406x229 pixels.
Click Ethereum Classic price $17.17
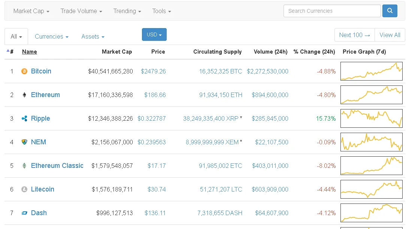[x=157, y=166]
